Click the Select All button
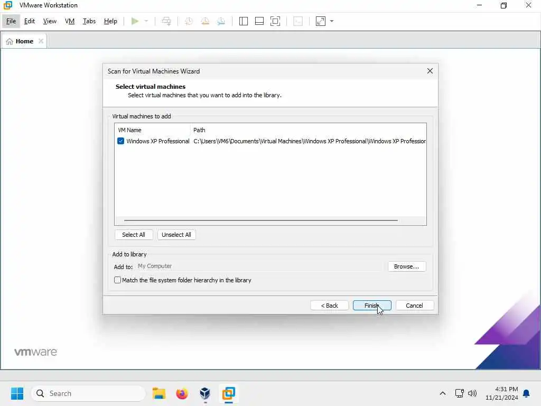The height and width of the screenshot is (406, 541). point(134,235)
